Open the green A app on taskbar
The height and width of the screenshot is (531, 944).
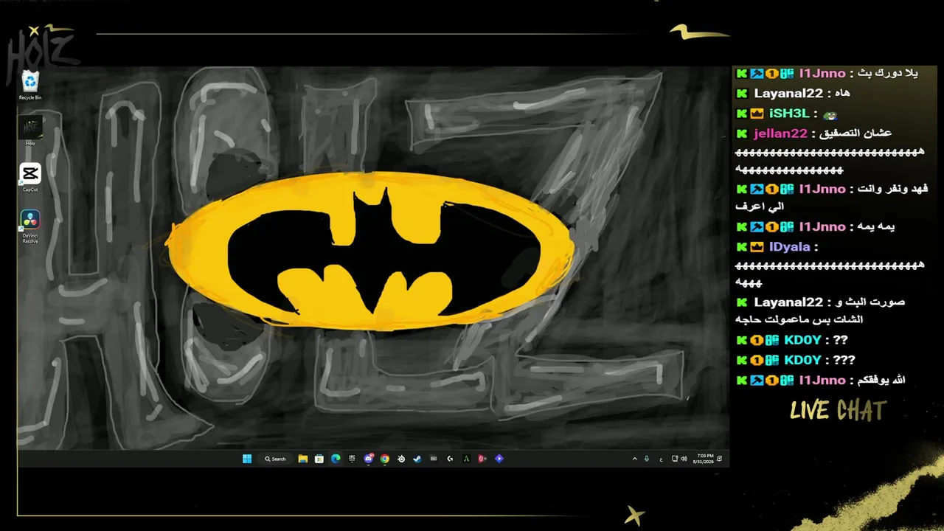tap(466, 459)
